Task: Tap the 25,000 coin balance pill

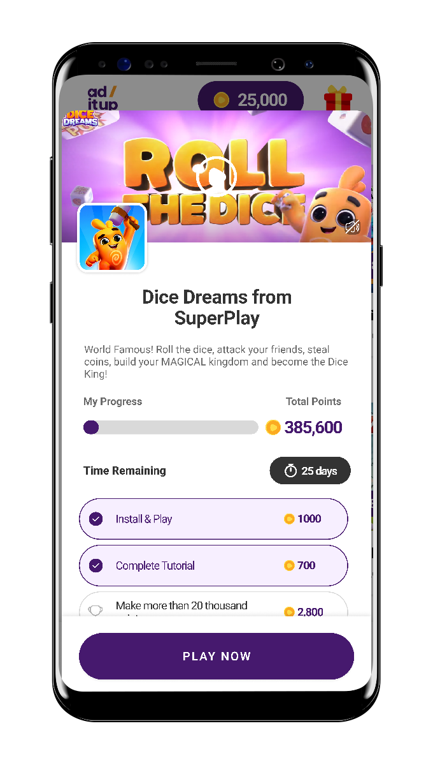Action: pyautogui.click(x=250, y=100)
